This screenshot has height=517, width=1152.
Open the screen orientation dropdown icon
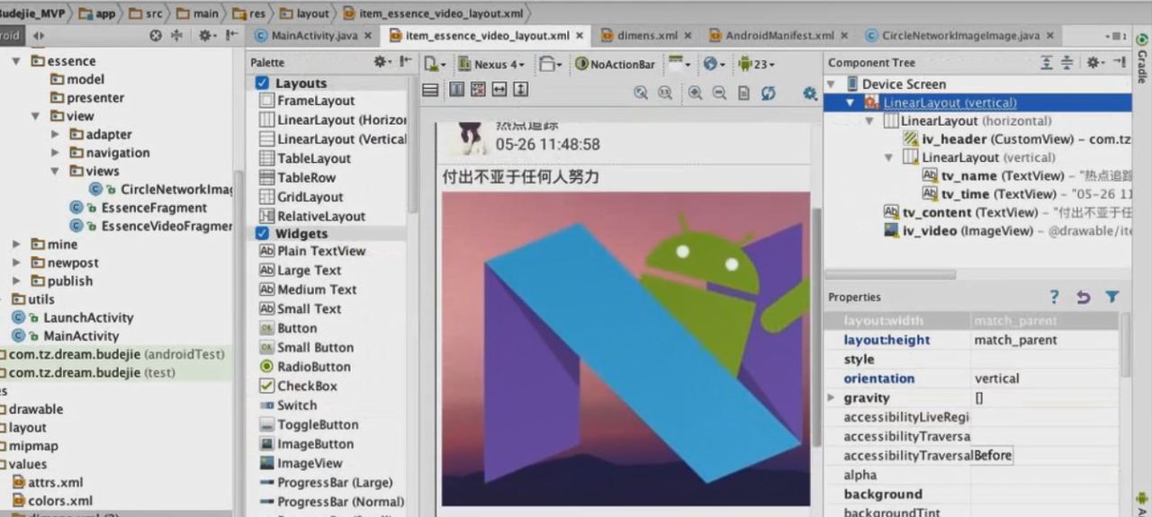click(x=550, y=64)
